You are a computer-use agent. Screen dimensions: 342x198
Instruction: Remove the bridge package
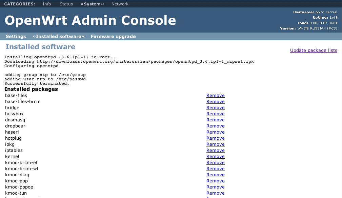pos(216,108)
